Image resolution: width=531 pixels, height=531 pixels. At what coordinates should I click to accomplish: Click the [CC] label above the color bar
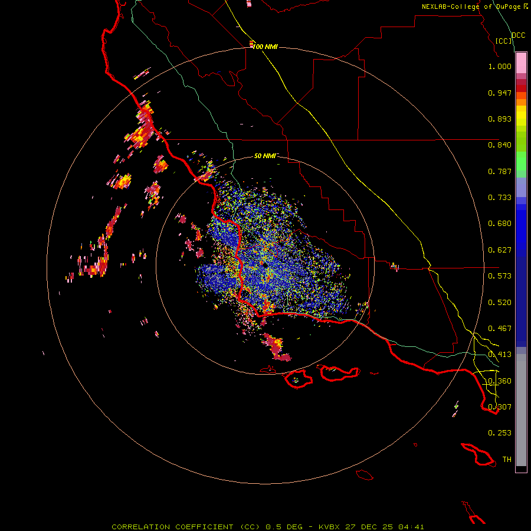coord(504,41)
